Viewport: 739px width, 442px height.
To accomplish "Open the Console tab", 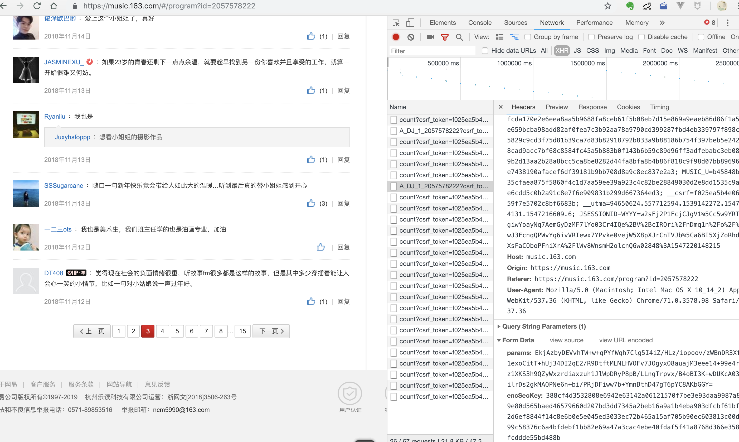I will click(x=480, y=23).
